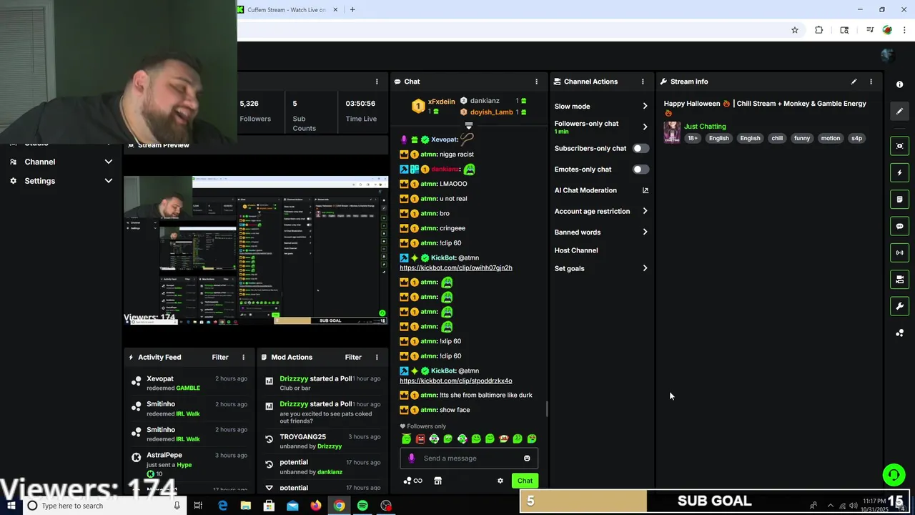Open Mod Actions three-dot menu
Image resolution: width=915 pixels, height=515 pixels.
(377, 357)
